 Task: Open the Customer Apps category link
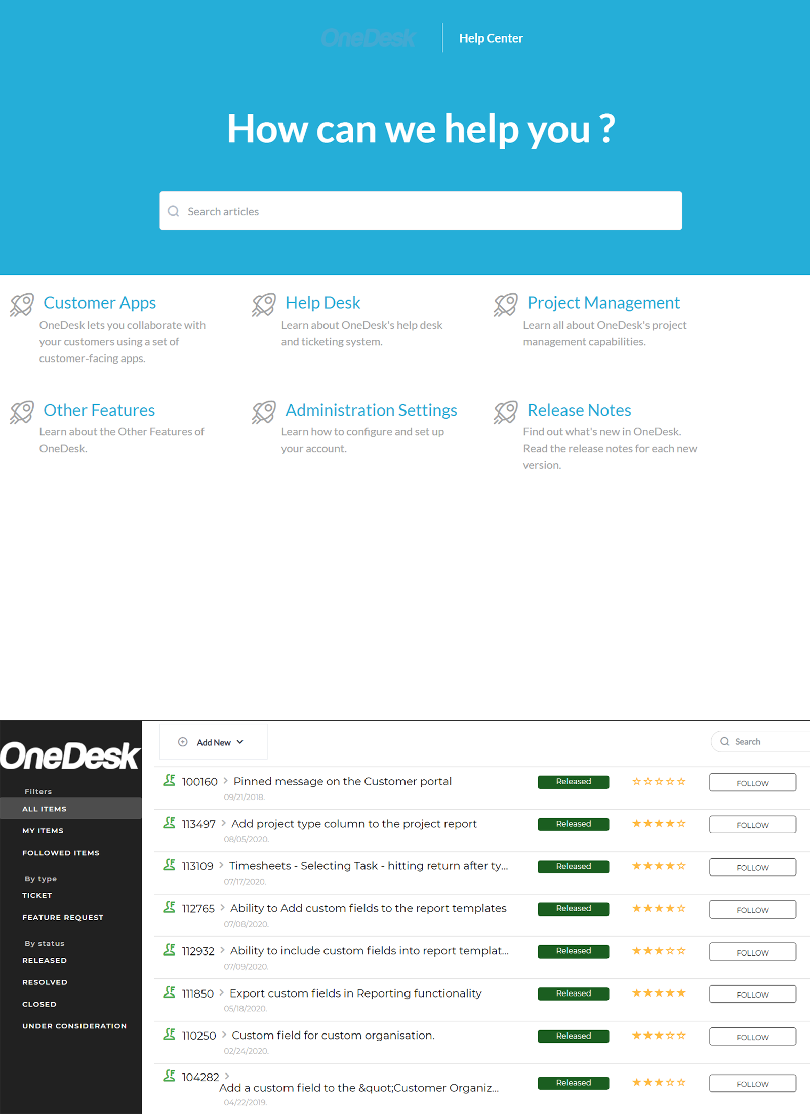(100, 303)
